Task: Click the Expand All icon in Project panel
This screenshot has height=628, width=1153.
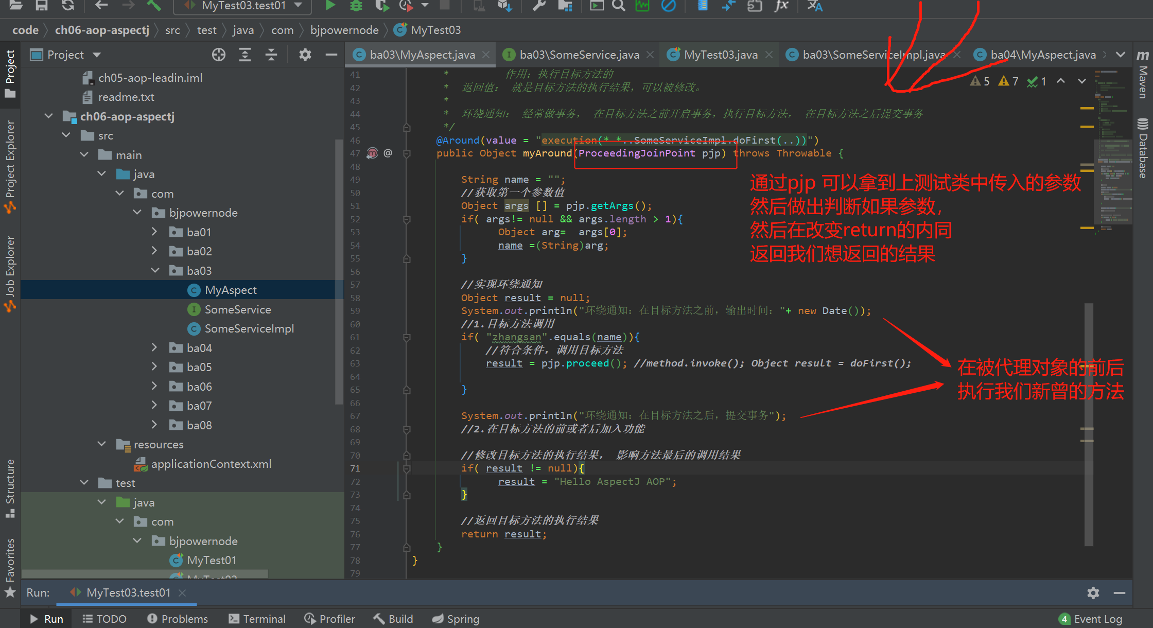Action: [245, 55]
